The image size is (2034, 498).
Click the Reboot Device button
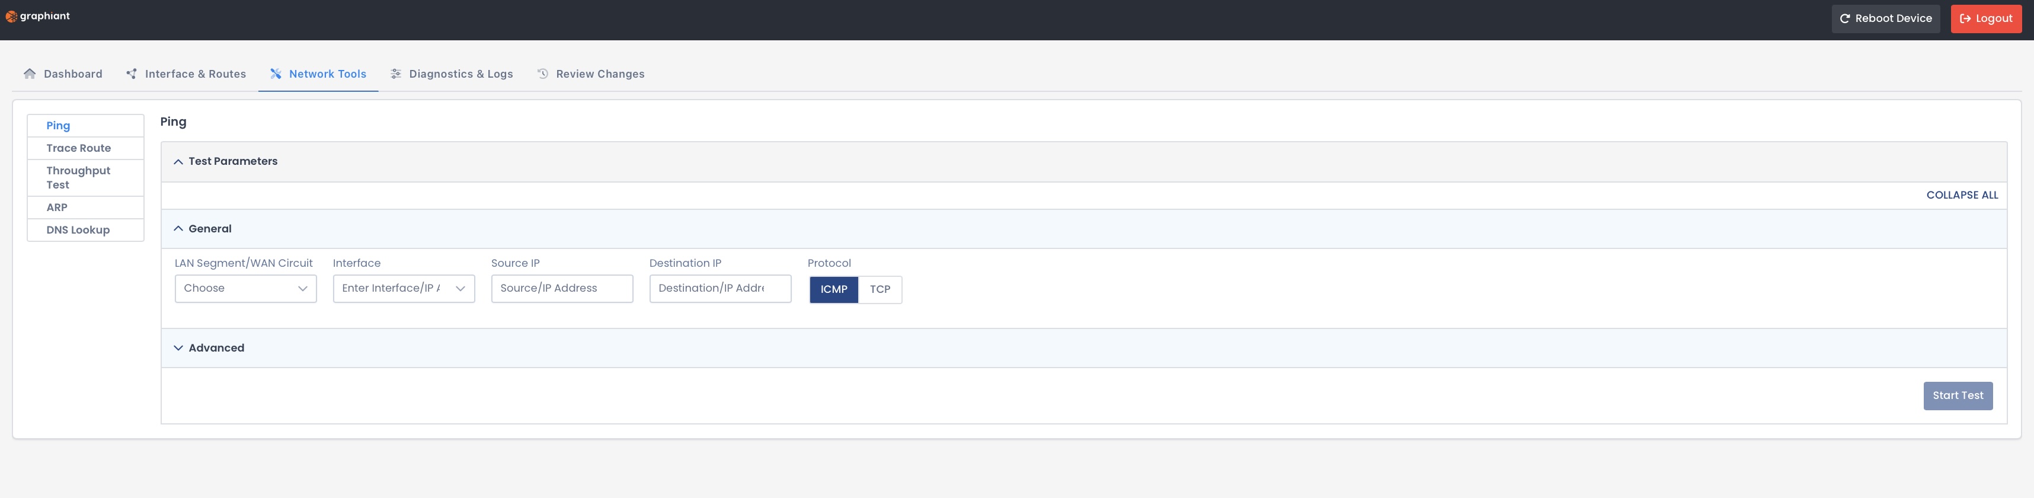(1886, 19)
